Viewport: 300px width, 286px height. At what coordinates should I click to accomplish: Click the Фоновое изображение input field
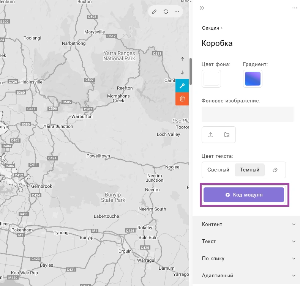pyautogui.click(x=247, y=114)
